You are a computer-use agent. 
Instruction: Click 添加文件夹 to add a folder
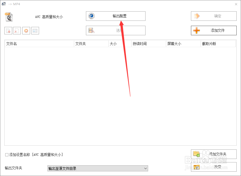click(x=214, y=154)
